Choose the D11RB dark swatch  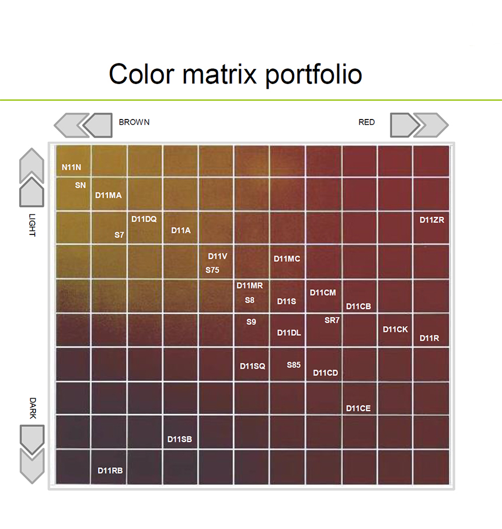point(109,467)
